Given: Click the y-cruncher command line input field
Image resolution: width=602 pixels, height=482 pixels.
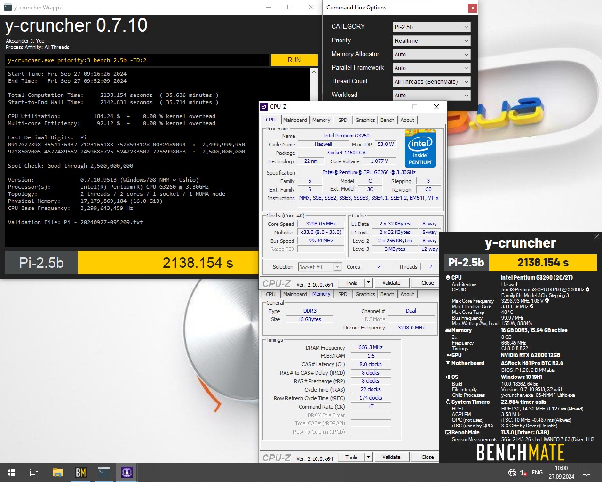Looking at the screenshot, I should click(x=137, y=60).
